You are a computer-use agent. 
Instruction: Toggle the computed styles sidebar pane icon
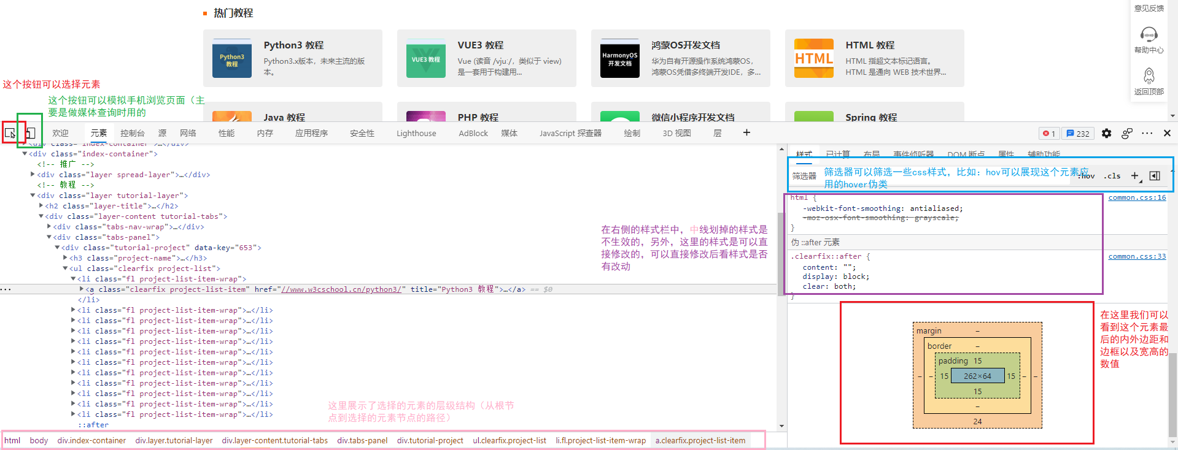(1155, 176)
